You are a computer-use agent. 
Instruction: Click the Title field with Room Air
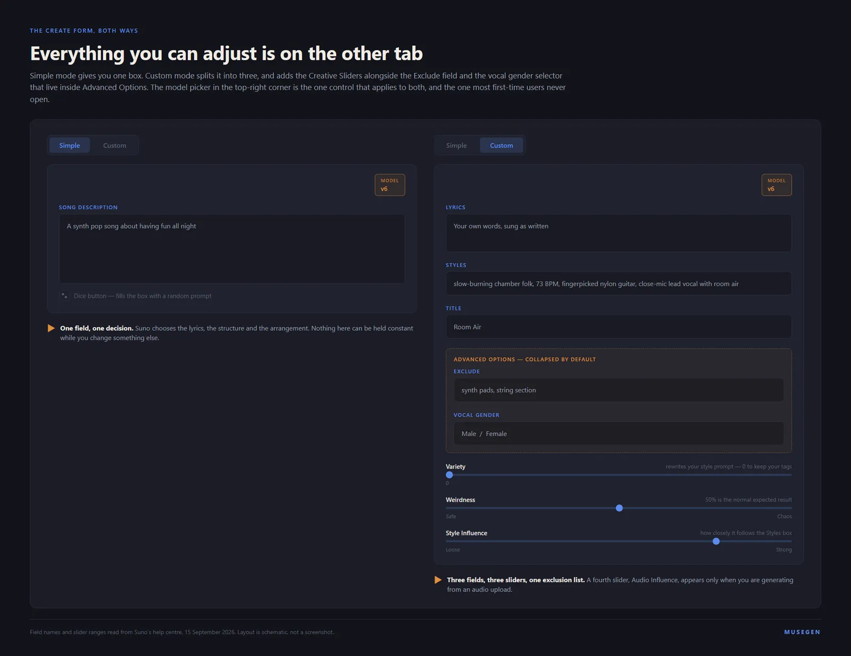click(x=619, y=327)
